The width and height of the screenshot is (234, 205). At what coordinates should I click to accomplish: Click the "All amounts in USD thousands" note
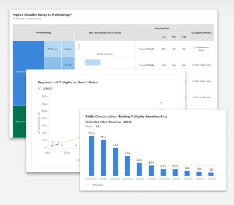coord(27,19)
